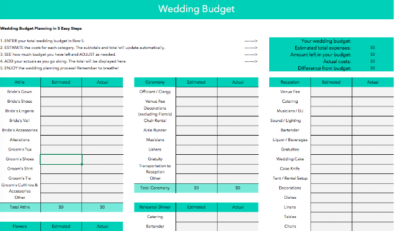The image size is (397, 231).
Task: Select the Total Attire label
Action: coord(20,207)
